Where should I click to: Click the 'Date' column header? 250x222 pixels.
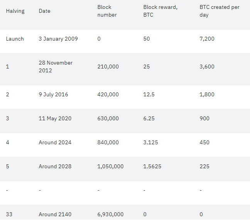[44, 11]
